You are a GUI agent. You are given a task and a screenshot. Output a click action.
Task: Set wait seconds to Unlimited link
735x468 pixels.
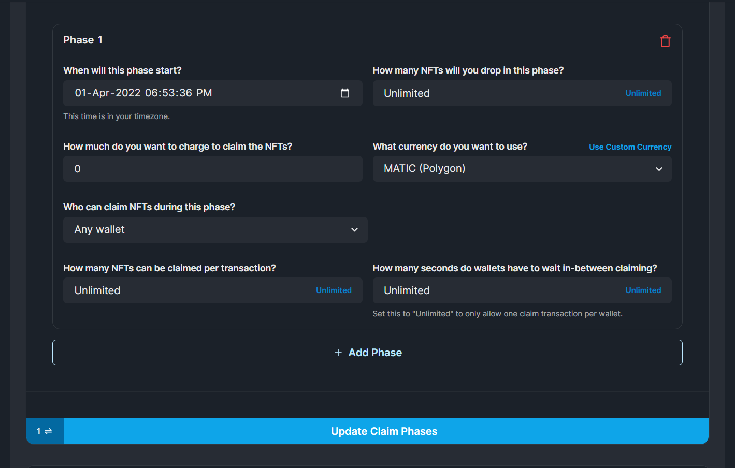[x=643, y=290]
